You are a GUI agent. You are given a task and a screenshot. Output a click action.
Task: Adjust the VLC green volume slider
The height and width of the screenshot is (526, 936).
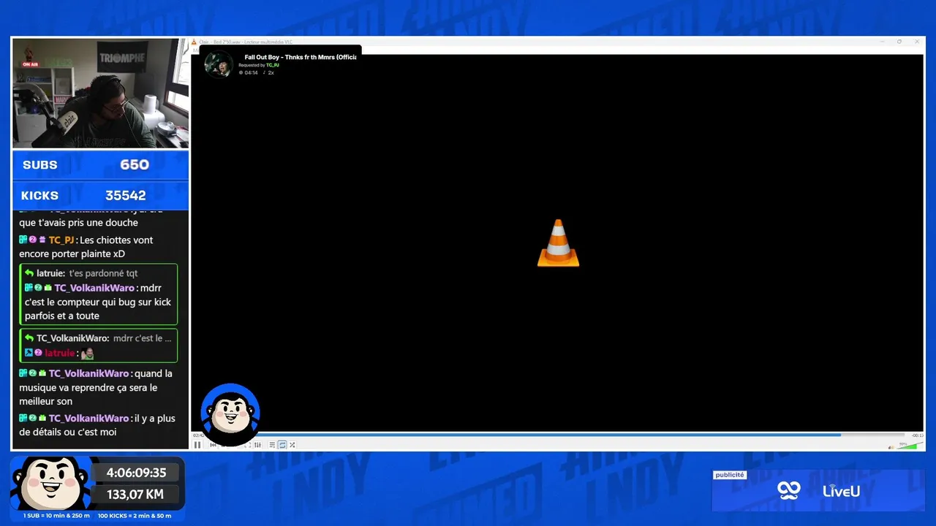pos(910,445)
